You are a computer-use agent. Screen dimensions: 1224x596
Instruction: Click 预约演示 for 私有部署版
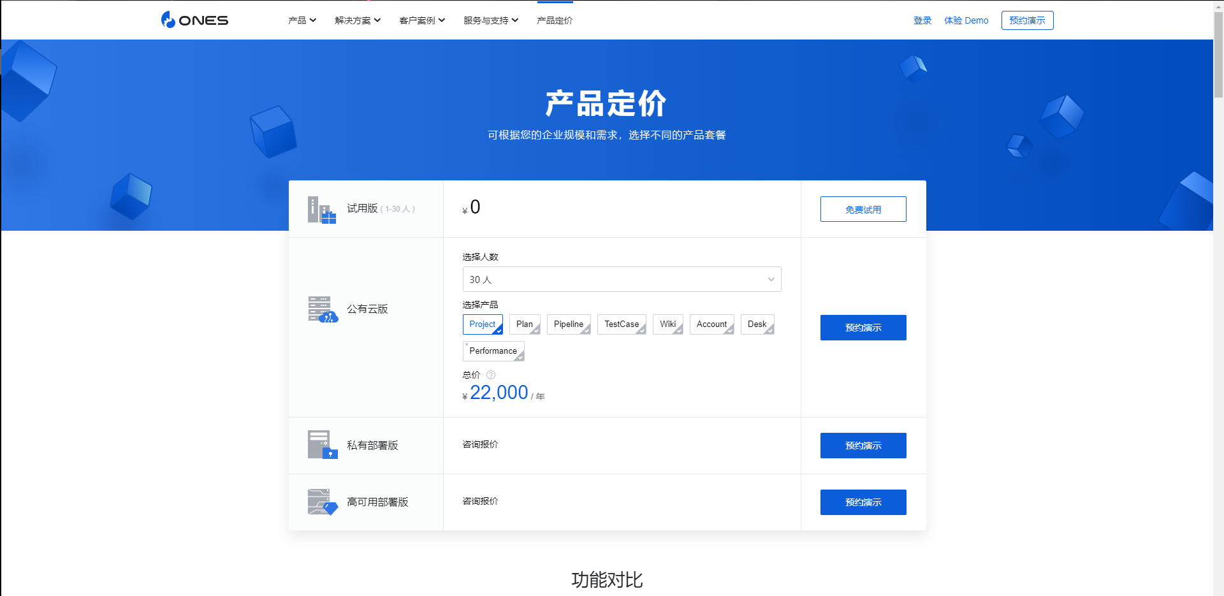(x=863, y=445)
